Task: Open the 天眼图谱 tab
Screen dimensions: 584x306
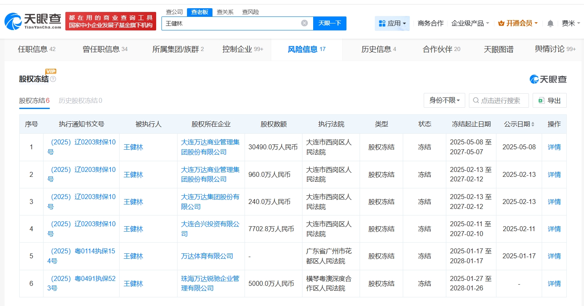Action: [499, 49]
